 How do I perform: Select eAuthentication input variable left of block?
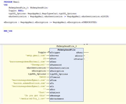[x=36, y=68]
